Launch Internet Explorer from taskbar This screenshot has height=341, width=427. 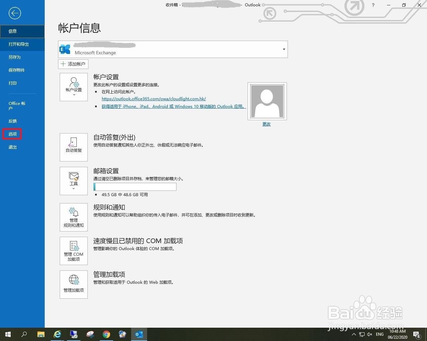tap(57, 334)
